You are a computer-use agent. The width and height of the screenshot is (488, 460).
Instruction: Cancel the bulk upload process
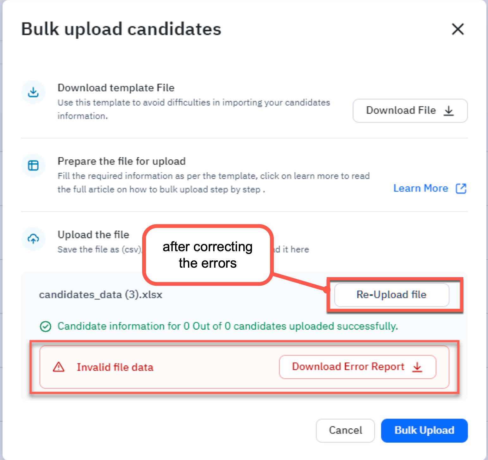pyautogui.click(x=345, y=430)
